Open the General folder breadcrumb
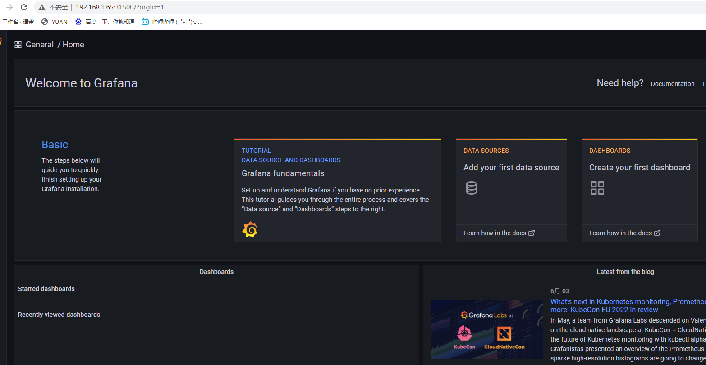This screenshot has width=706, height=365. pos(40,45)
